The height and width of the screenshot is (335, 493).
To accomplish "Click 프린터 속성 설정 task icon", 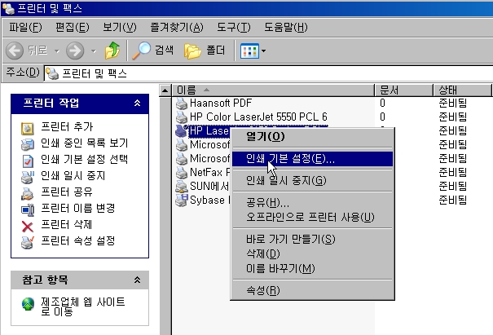I will tap(27, 241).
